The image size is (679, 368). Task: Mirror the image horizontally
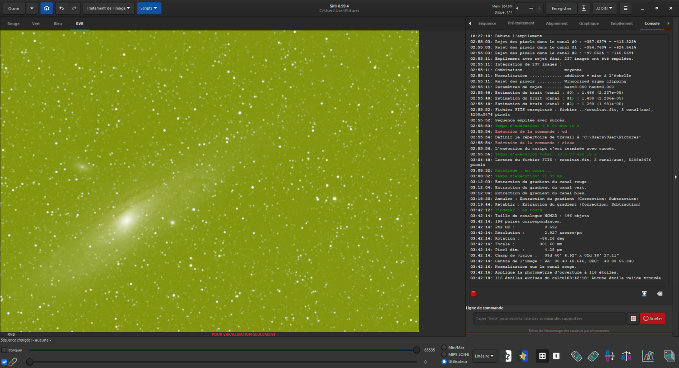[626, 356]
